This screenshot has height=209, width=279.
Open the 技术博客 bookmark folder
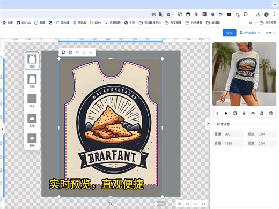coord(194,23)
